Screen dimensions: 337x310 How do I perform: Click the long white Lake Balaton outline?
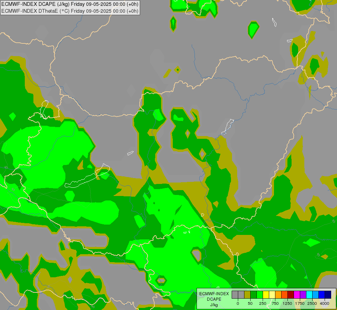[x=87, y=176]
